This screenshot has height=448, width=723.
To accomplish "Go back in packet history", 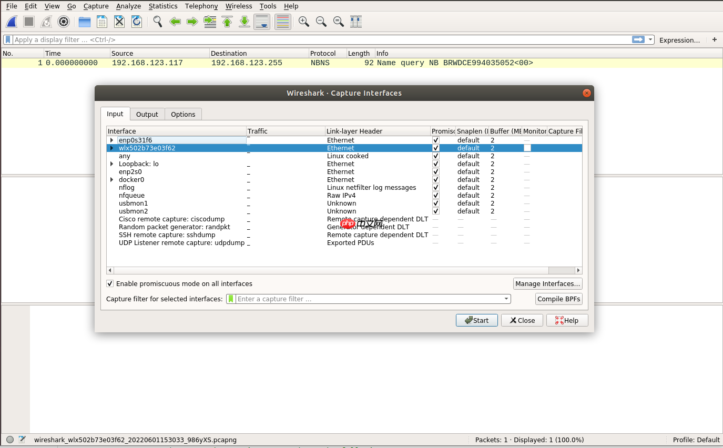I will coord(175,22).
